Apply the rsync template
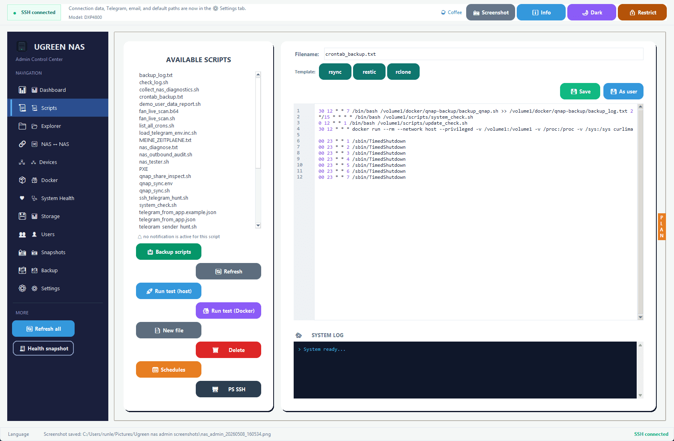This screenshot has height=441, width=674. point(335,72)
